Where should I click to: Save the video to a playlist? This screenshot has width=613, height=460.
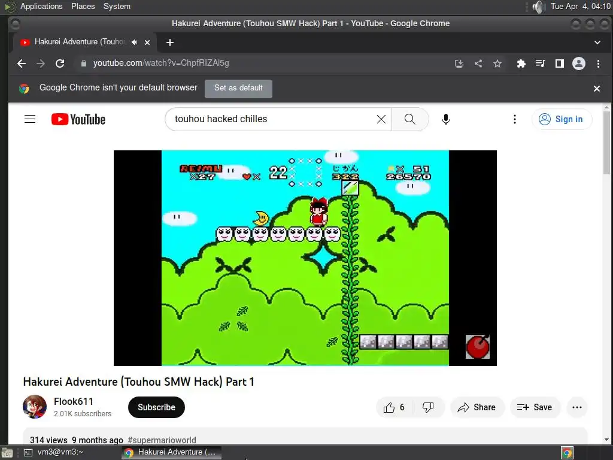click(535, 407)
